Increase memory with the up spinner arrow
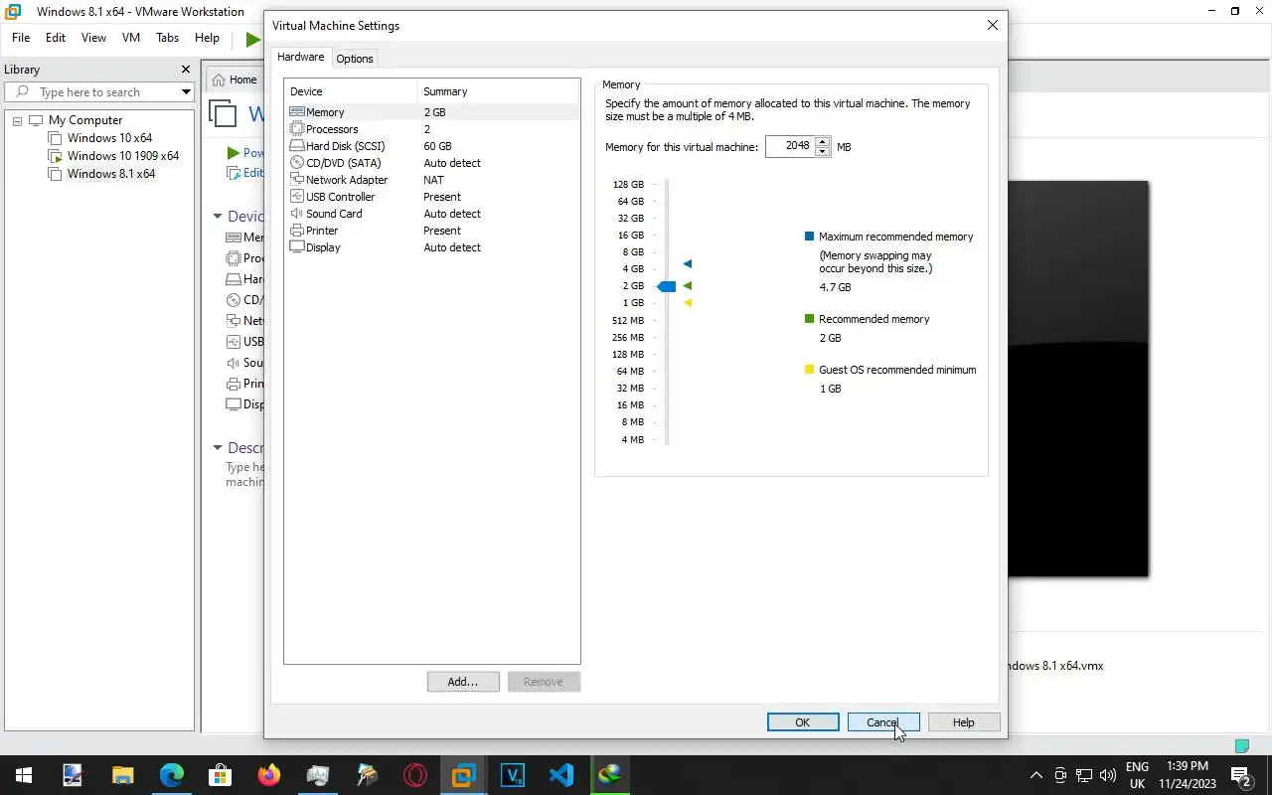The width and height of the screenshot is (1272, 795). [822, 142]
